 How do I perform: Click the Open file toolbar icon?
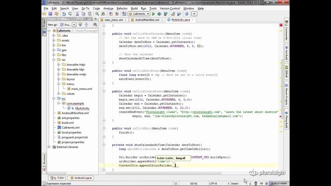(x=44, y=14)
